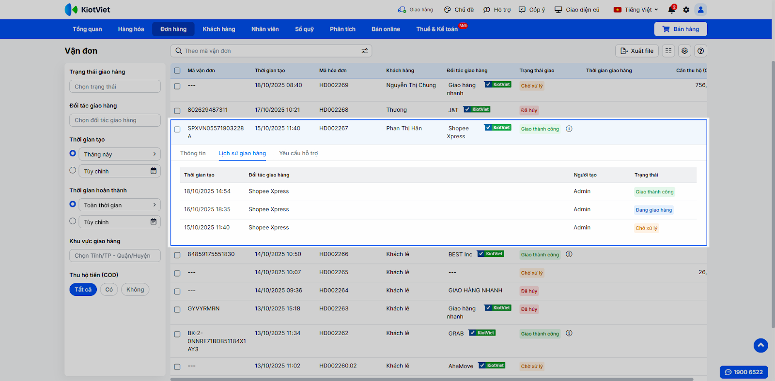
Task: Open the Chọn trạng thái dropdown
Action: click(x=115, y=87)
